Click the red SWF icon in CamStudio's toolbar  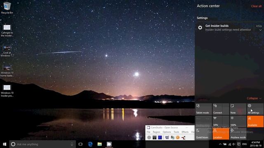183,137
